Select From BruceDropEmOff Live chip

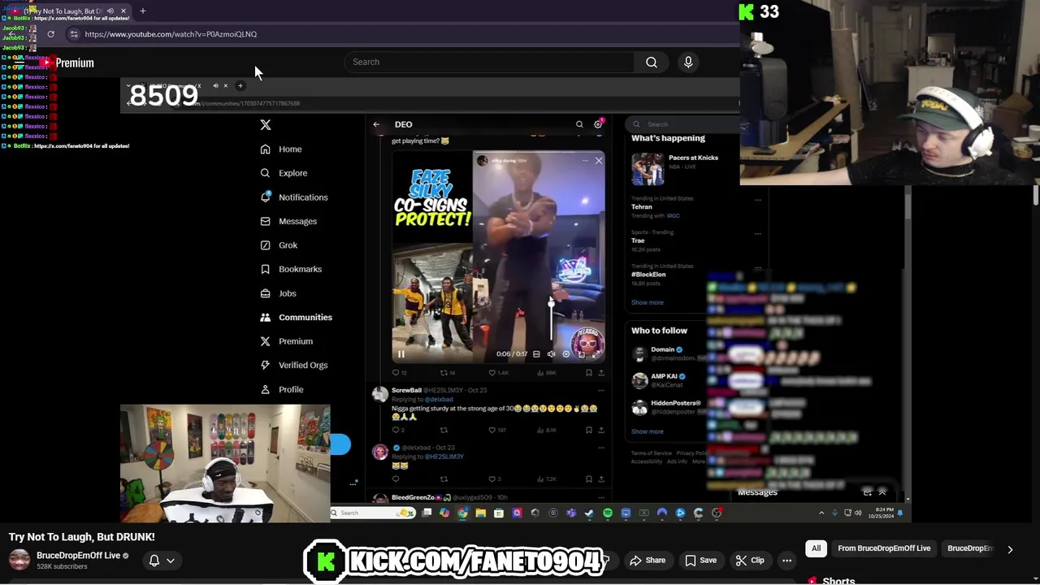[884, 548]
